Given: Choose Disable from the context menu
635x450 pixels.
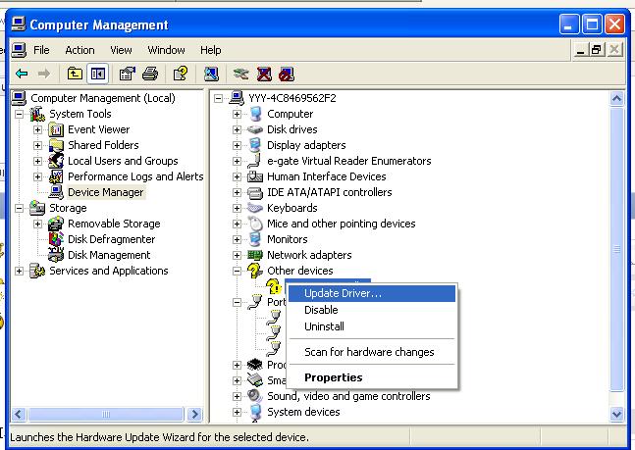Looking at the screenshot, I should coord(372,310).
